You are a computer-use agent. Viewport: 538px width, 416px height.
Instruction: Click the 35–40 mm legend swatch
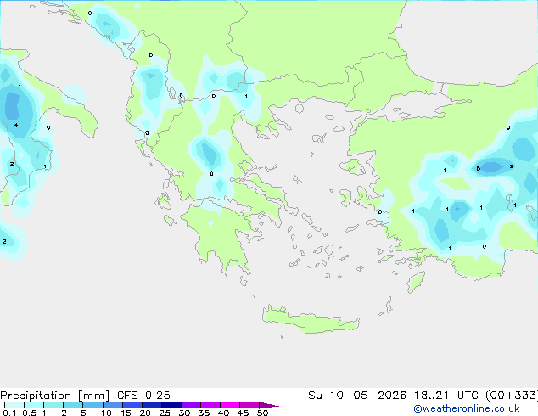pos(210,405)
